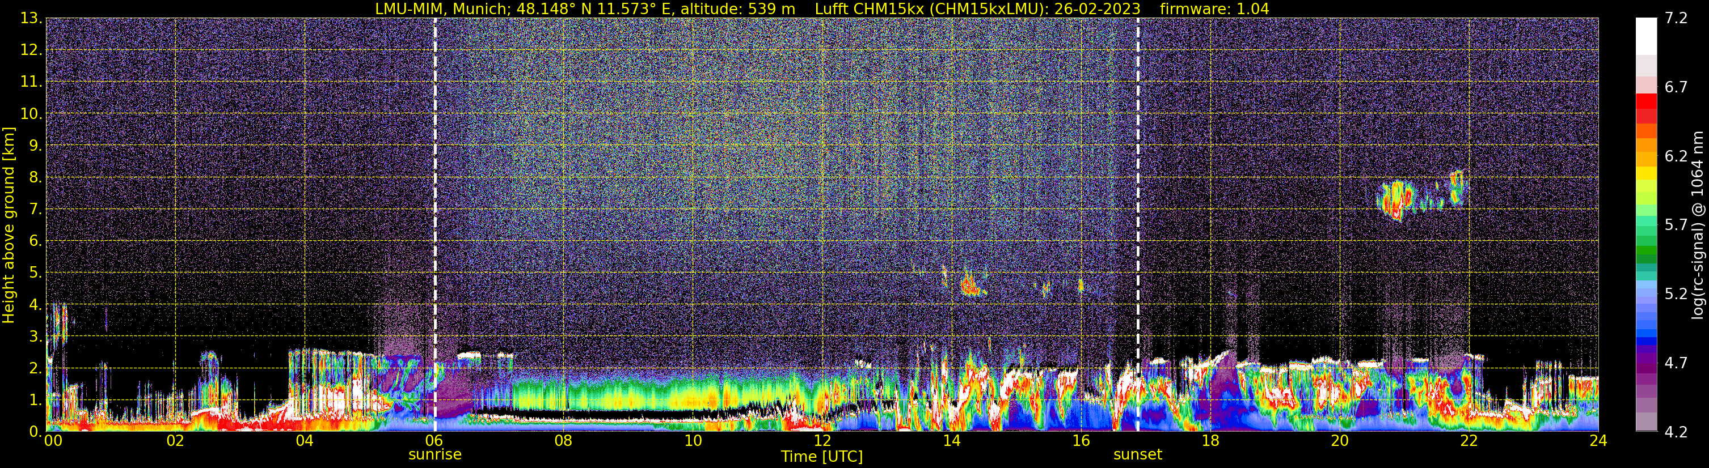Click the '10' time tick label
This screenshot has width=1709, height=468.
693,441
